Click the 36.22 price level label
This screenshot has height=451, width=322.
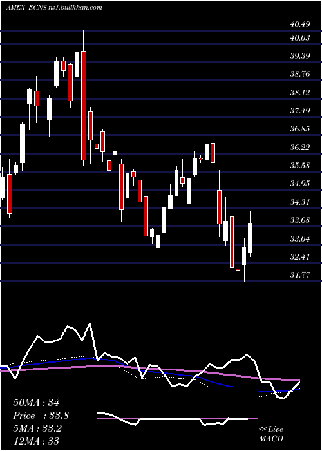[300, 148]
